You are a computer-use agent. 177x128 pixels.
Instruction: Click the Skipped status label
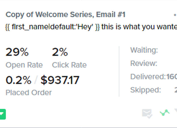pos(145,90)
